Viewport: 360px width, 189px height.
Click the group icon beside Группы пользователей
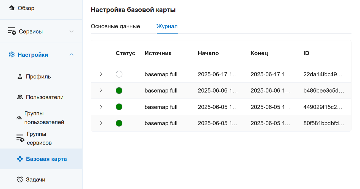[19, 118]
